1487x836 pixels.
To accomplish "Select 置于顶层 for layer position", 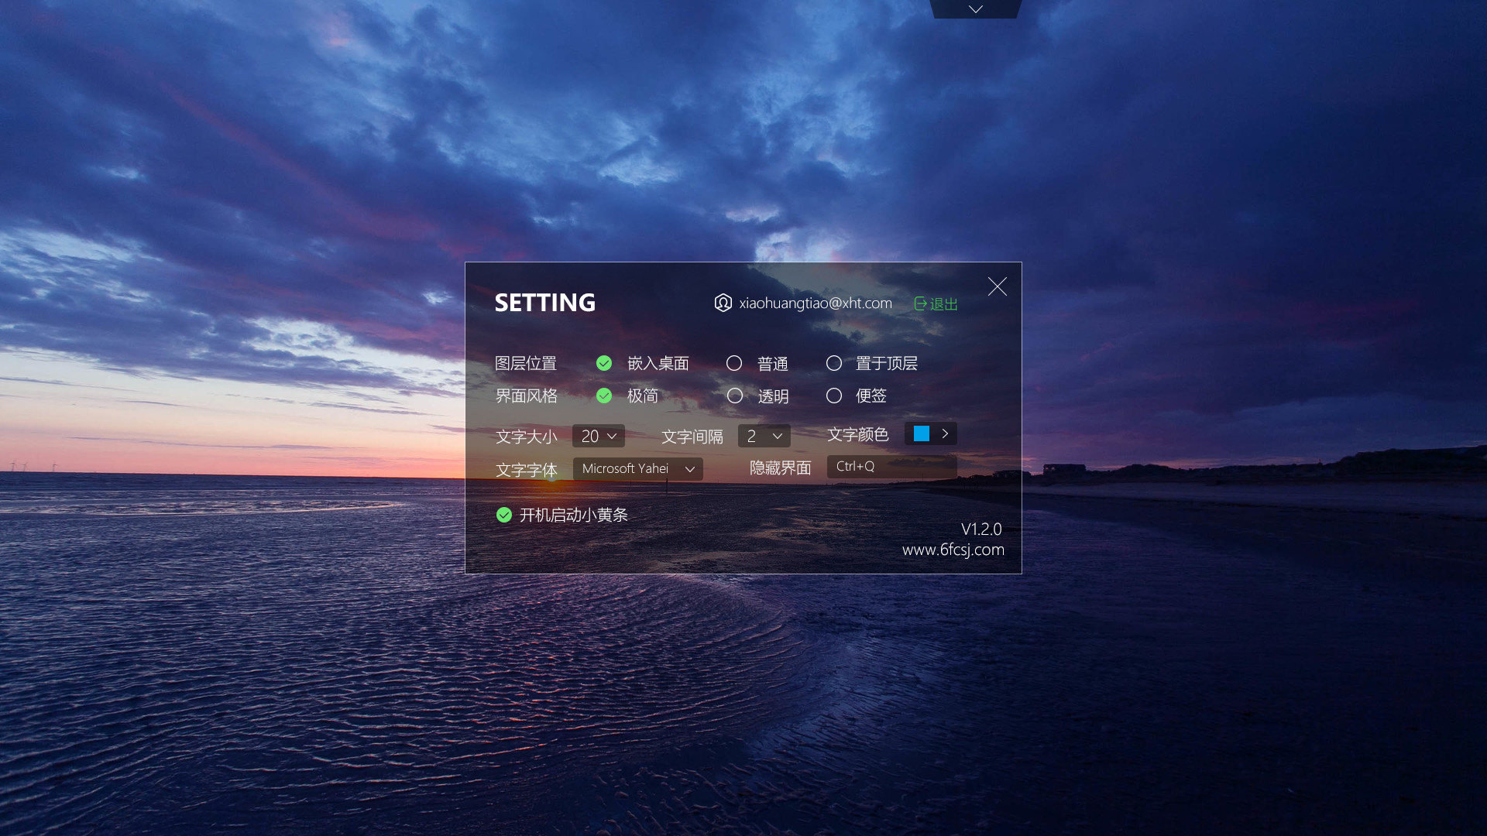I will [x=834, y=363].
